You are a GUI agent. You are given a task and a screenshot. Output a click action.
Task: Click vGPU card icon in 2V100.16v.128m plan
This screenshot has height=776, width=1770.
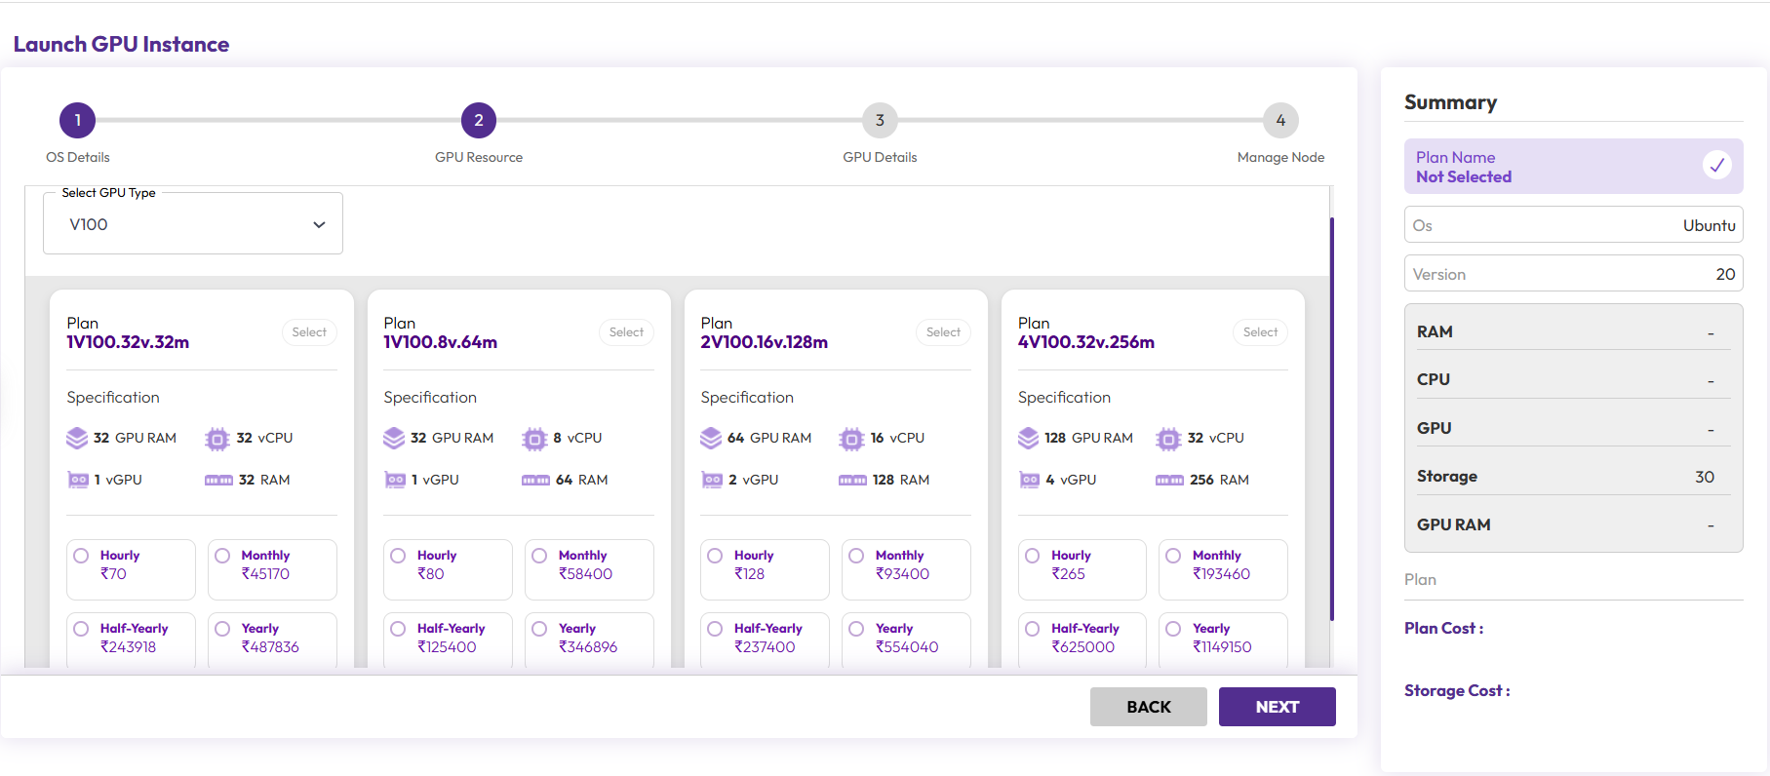coord(712,480)
